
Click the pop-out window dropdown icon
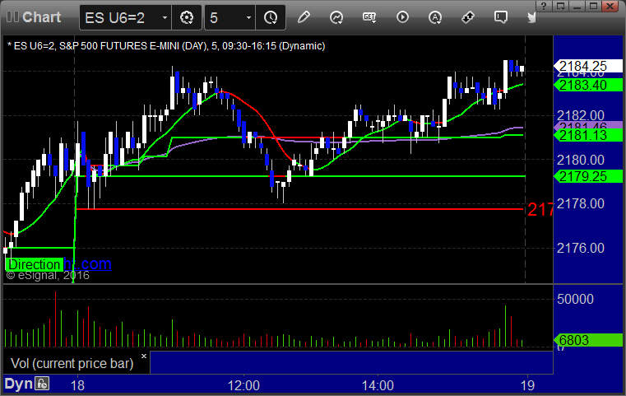pyautogui.click(x=561, y=6)
